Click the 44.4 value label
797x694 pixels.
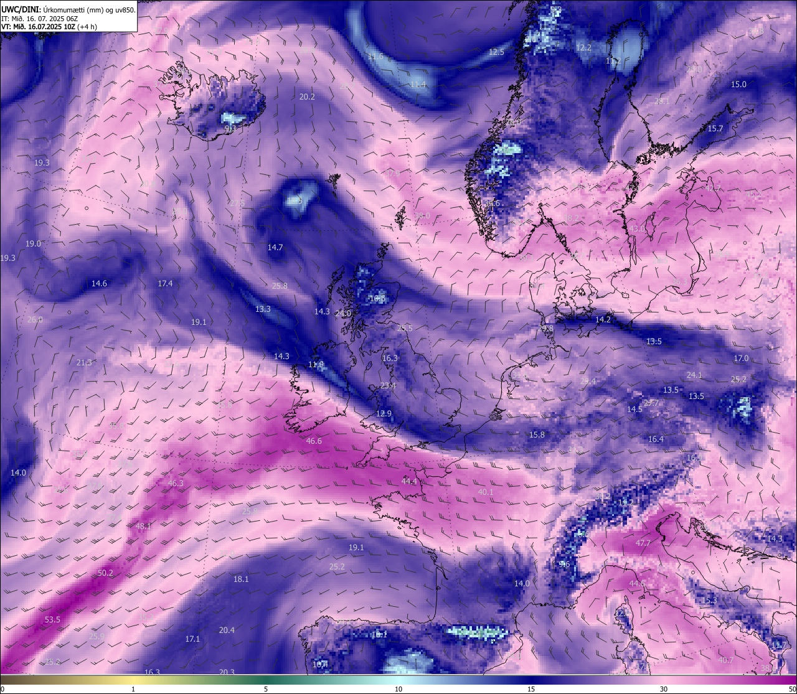pos(409,481)
